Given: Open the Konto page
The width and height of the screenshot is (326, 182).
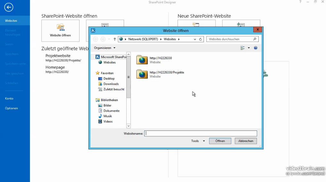Looking at the screenshot, I should pos(9,99).
